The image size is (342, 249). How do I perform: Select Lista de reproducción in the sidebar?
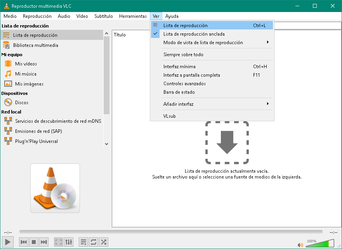click(x=52, y=35)
